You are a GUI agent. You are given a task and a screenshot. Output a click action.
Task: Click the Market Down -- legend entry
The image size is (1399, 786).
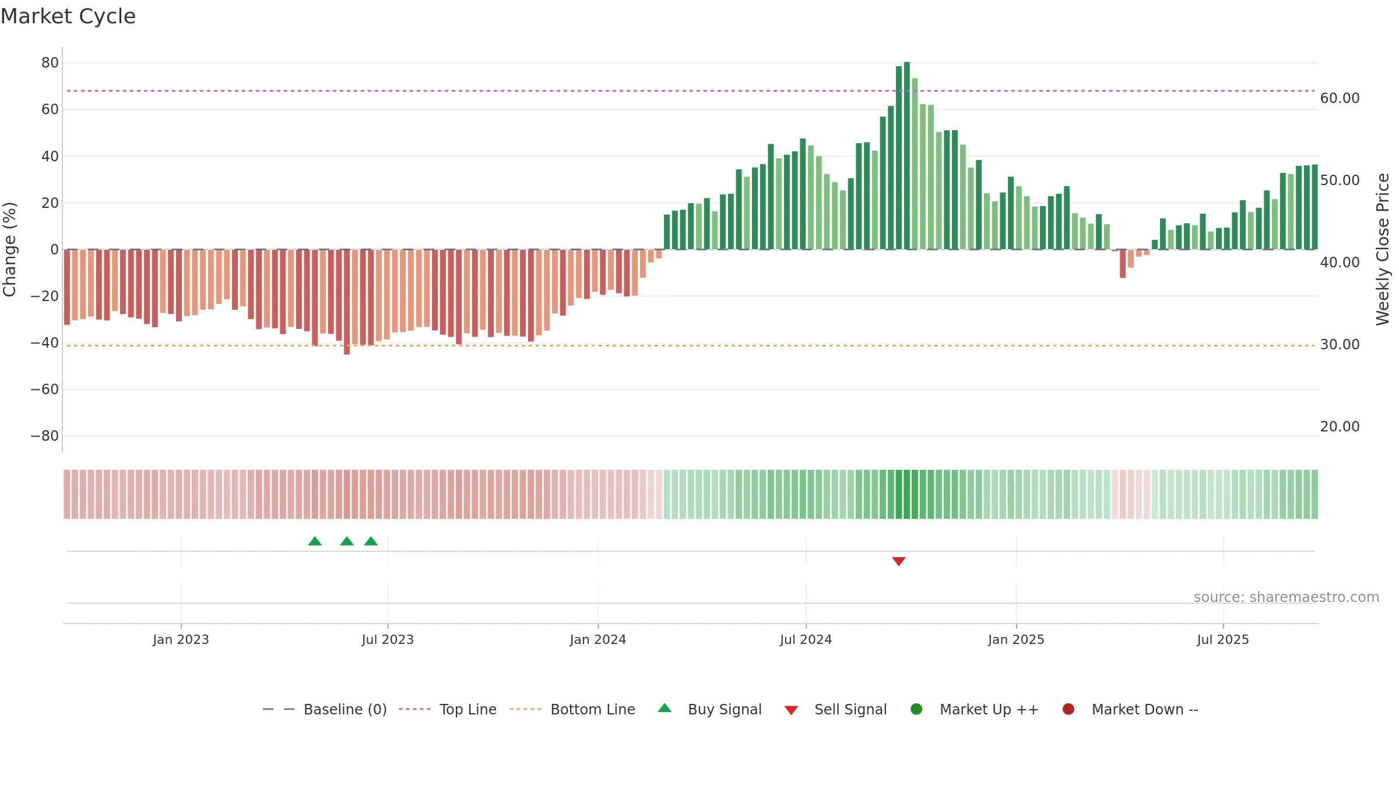pos(1130,709)
